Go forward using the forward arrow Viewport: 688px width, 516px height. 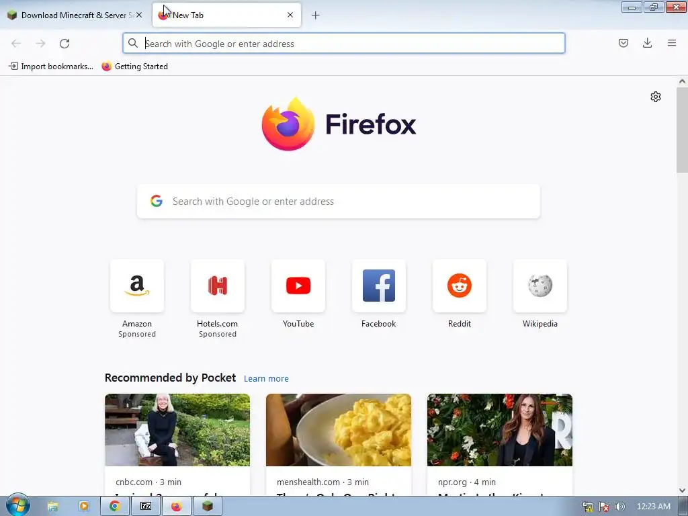click(x=40, y=44)
